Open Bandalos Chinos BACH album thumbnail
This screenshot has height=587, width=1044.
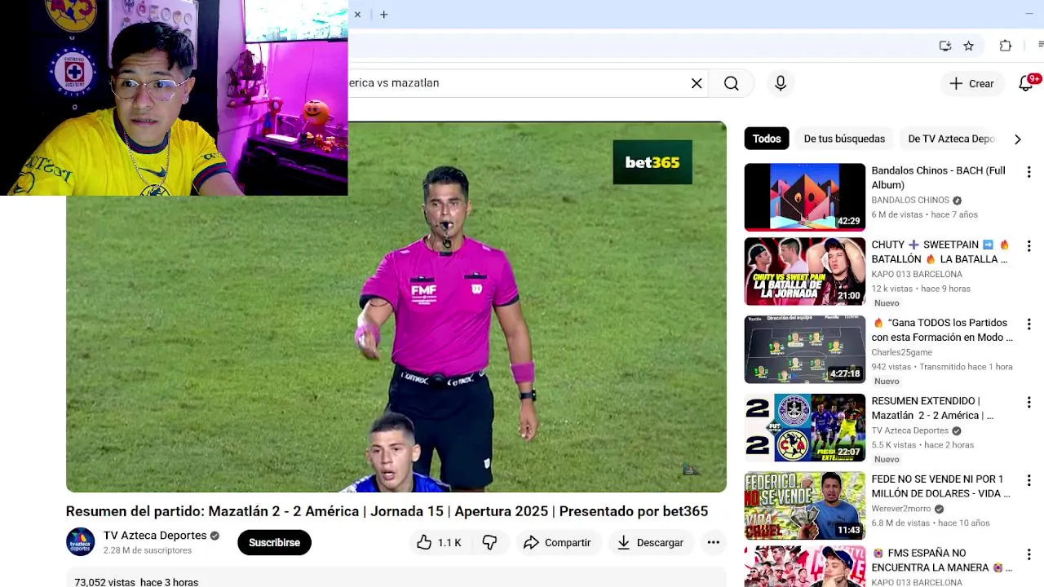[804, 196]
